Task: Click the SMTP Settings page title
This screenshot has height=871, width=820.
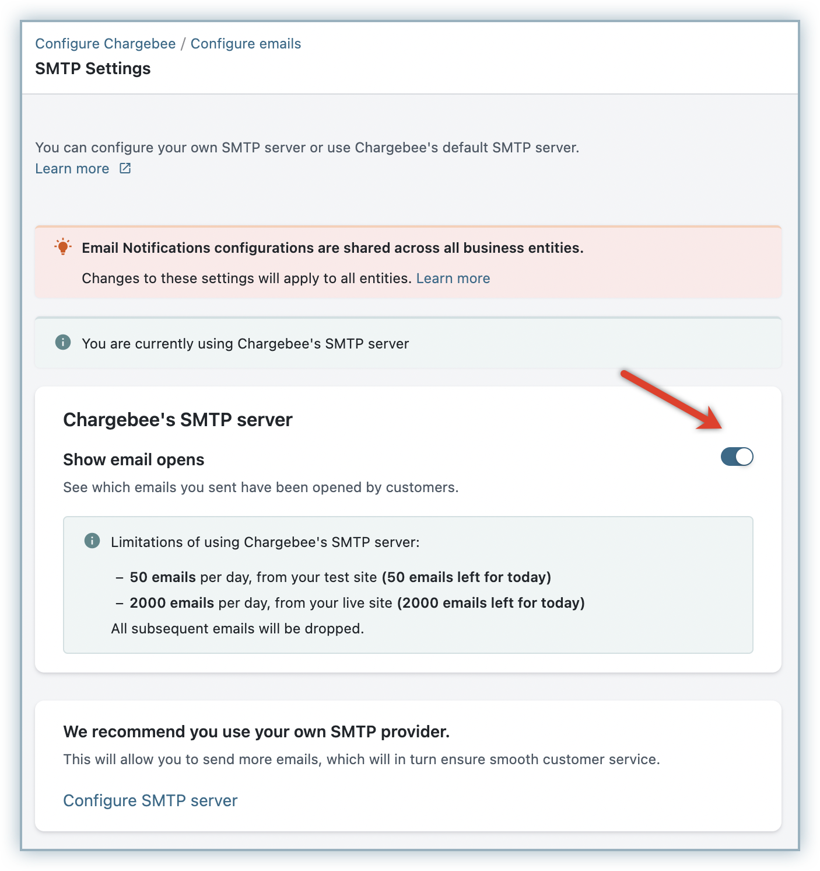Action: click(93, 69)
